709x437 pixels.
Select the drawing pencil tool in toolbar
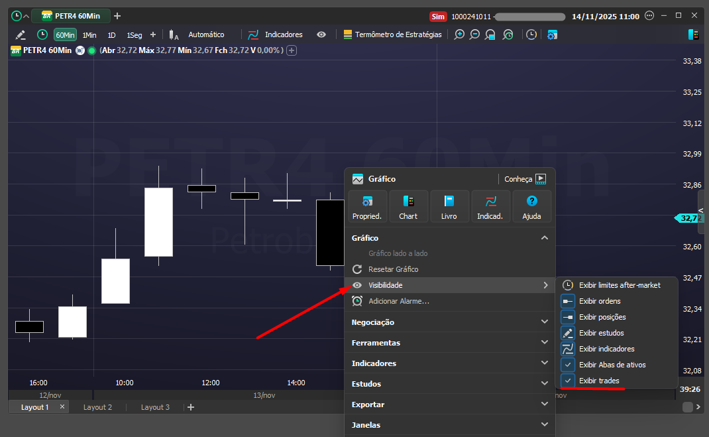click(21, 35)
